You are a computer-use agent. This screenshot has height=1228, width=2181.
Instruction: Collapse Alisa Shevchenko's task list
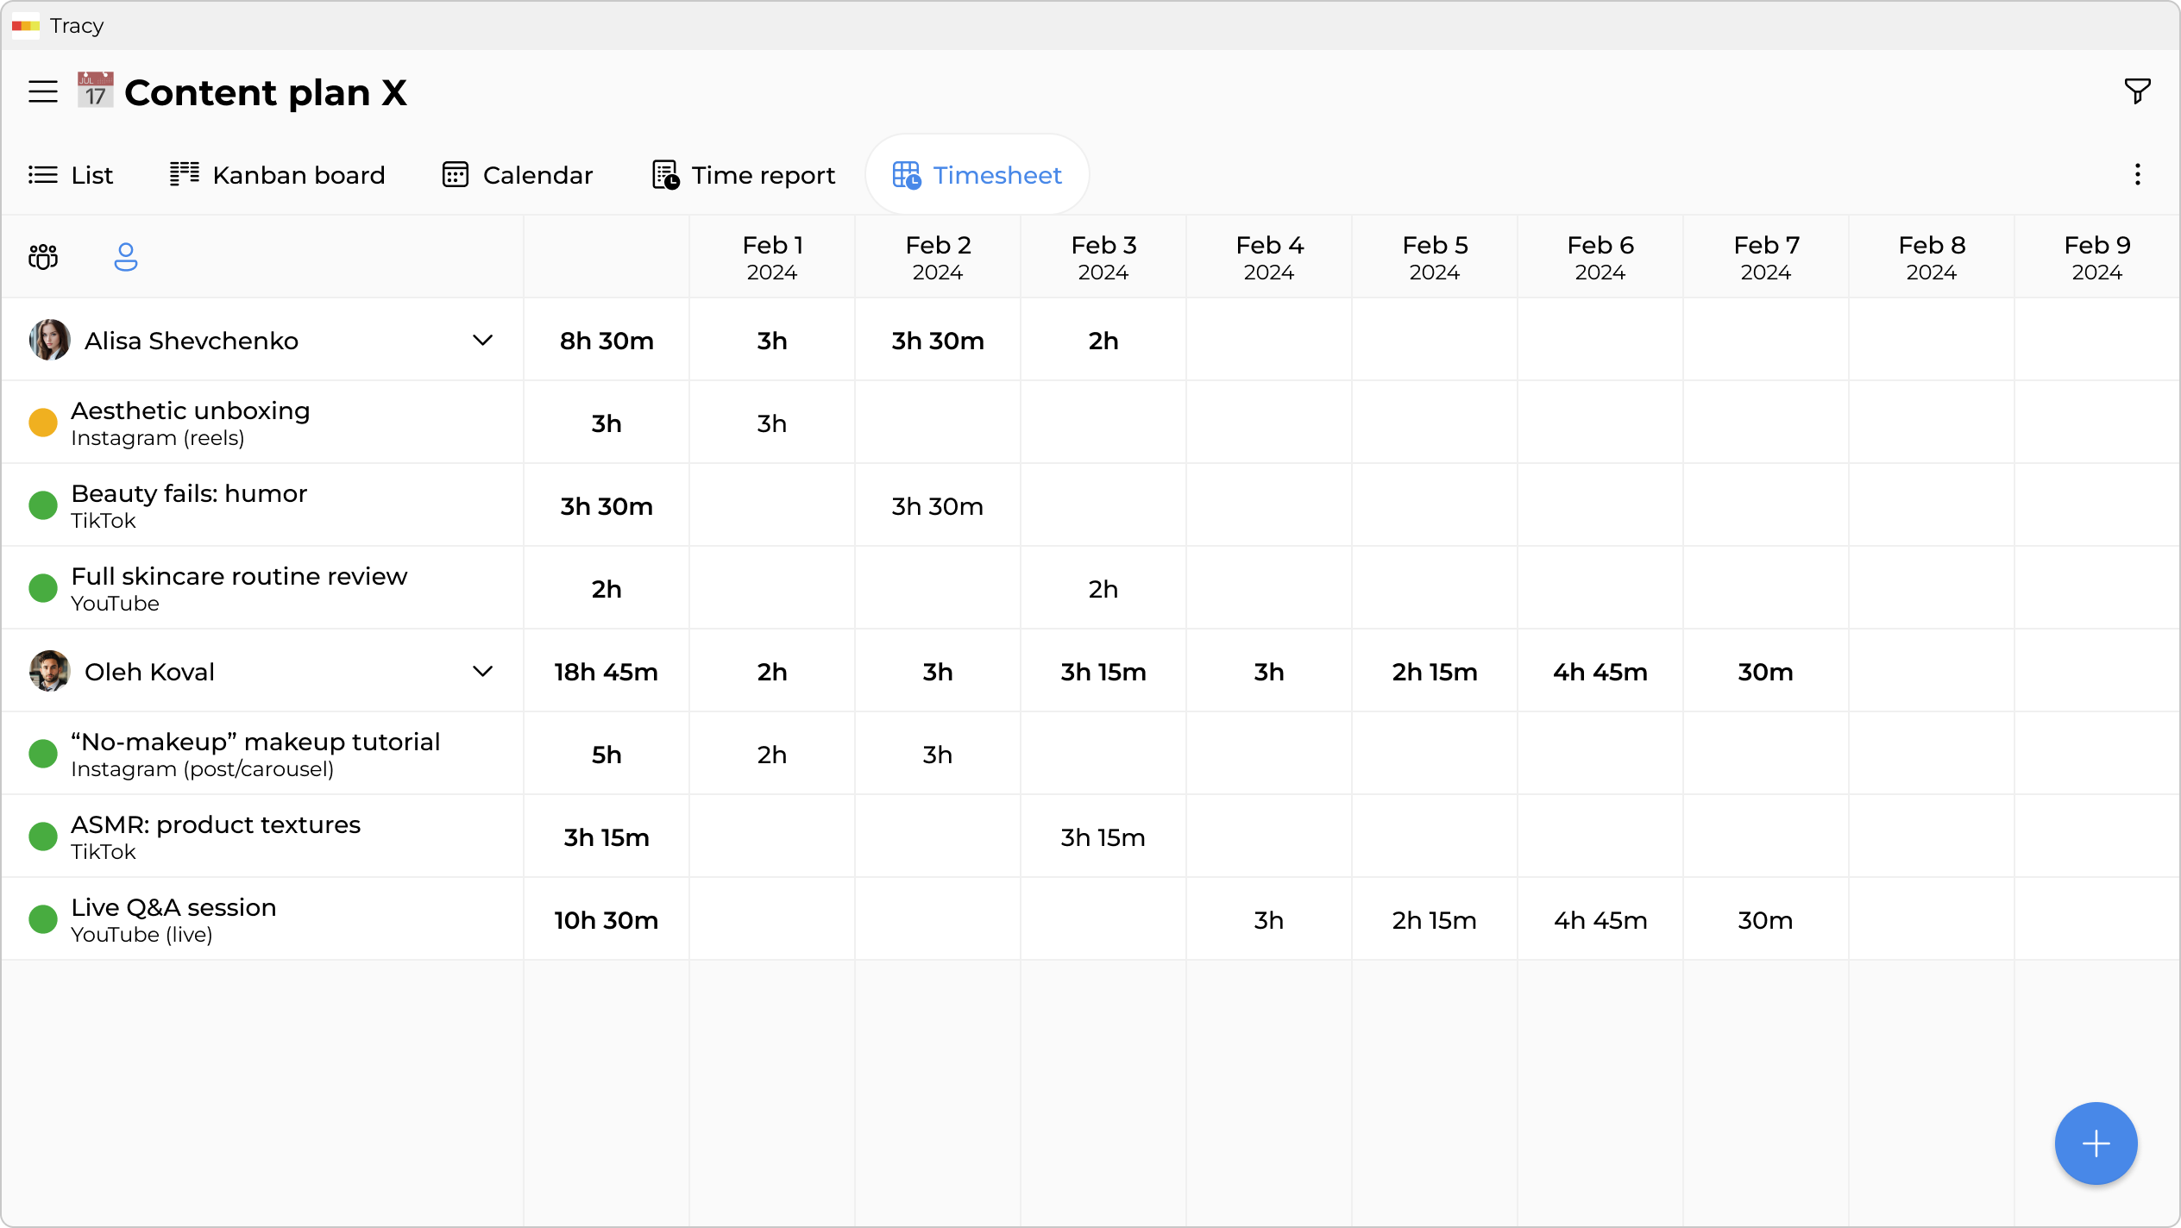coord(483,340)
